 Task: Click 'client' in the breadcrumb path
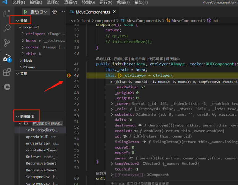tap(85, 21)
